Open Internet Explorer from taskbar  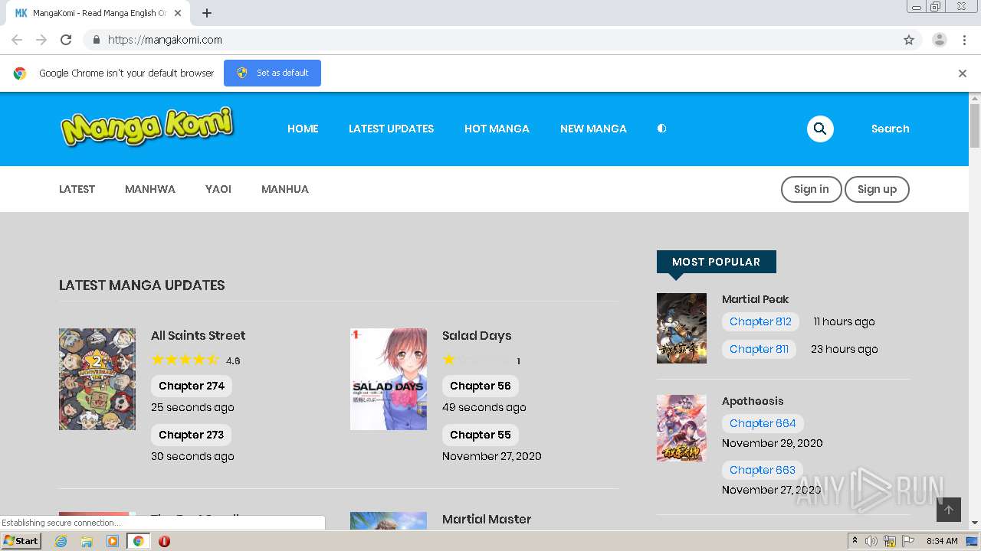click(x=61, y=541)
